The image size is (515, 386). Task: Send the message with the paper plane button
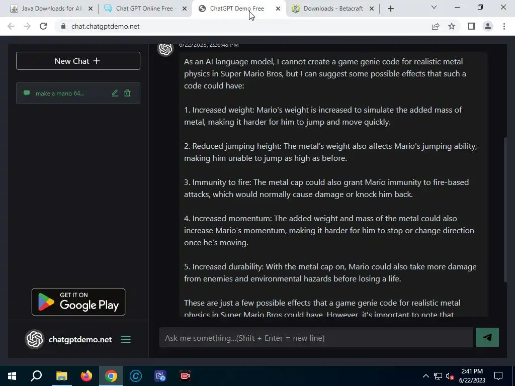click(x=487, y=337)
